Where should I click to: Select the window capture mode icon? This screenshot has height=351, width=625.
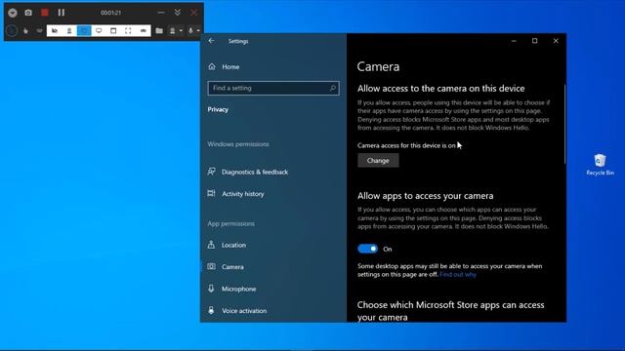pos(113,30)
